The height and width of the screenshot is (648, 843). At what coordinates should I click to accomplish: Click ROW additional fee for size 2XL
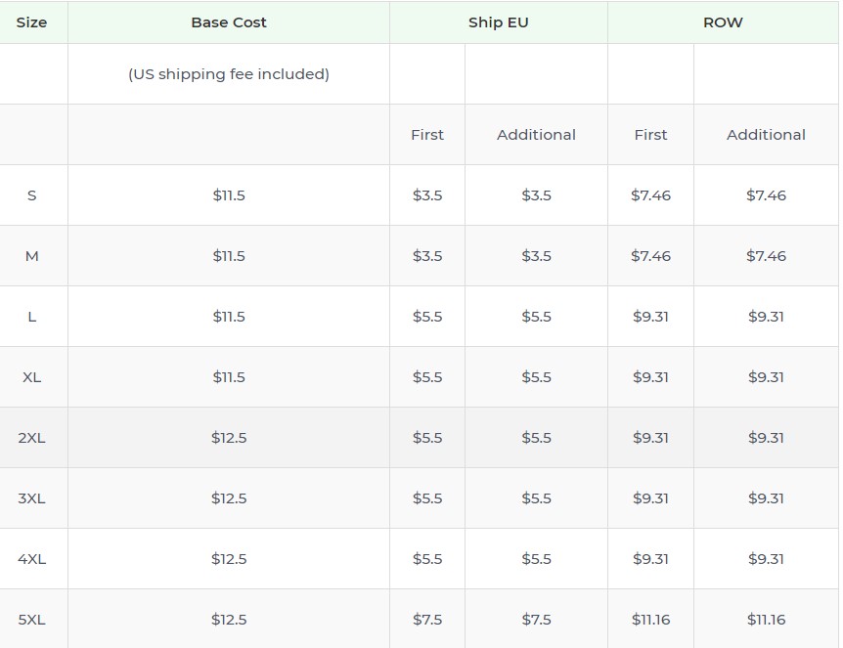[x=766, y=439]
